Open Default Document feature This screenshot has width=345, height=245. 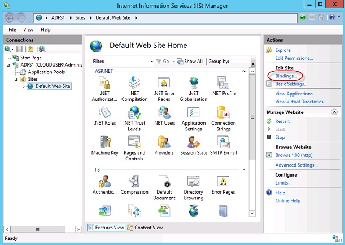tap(164, 187)
